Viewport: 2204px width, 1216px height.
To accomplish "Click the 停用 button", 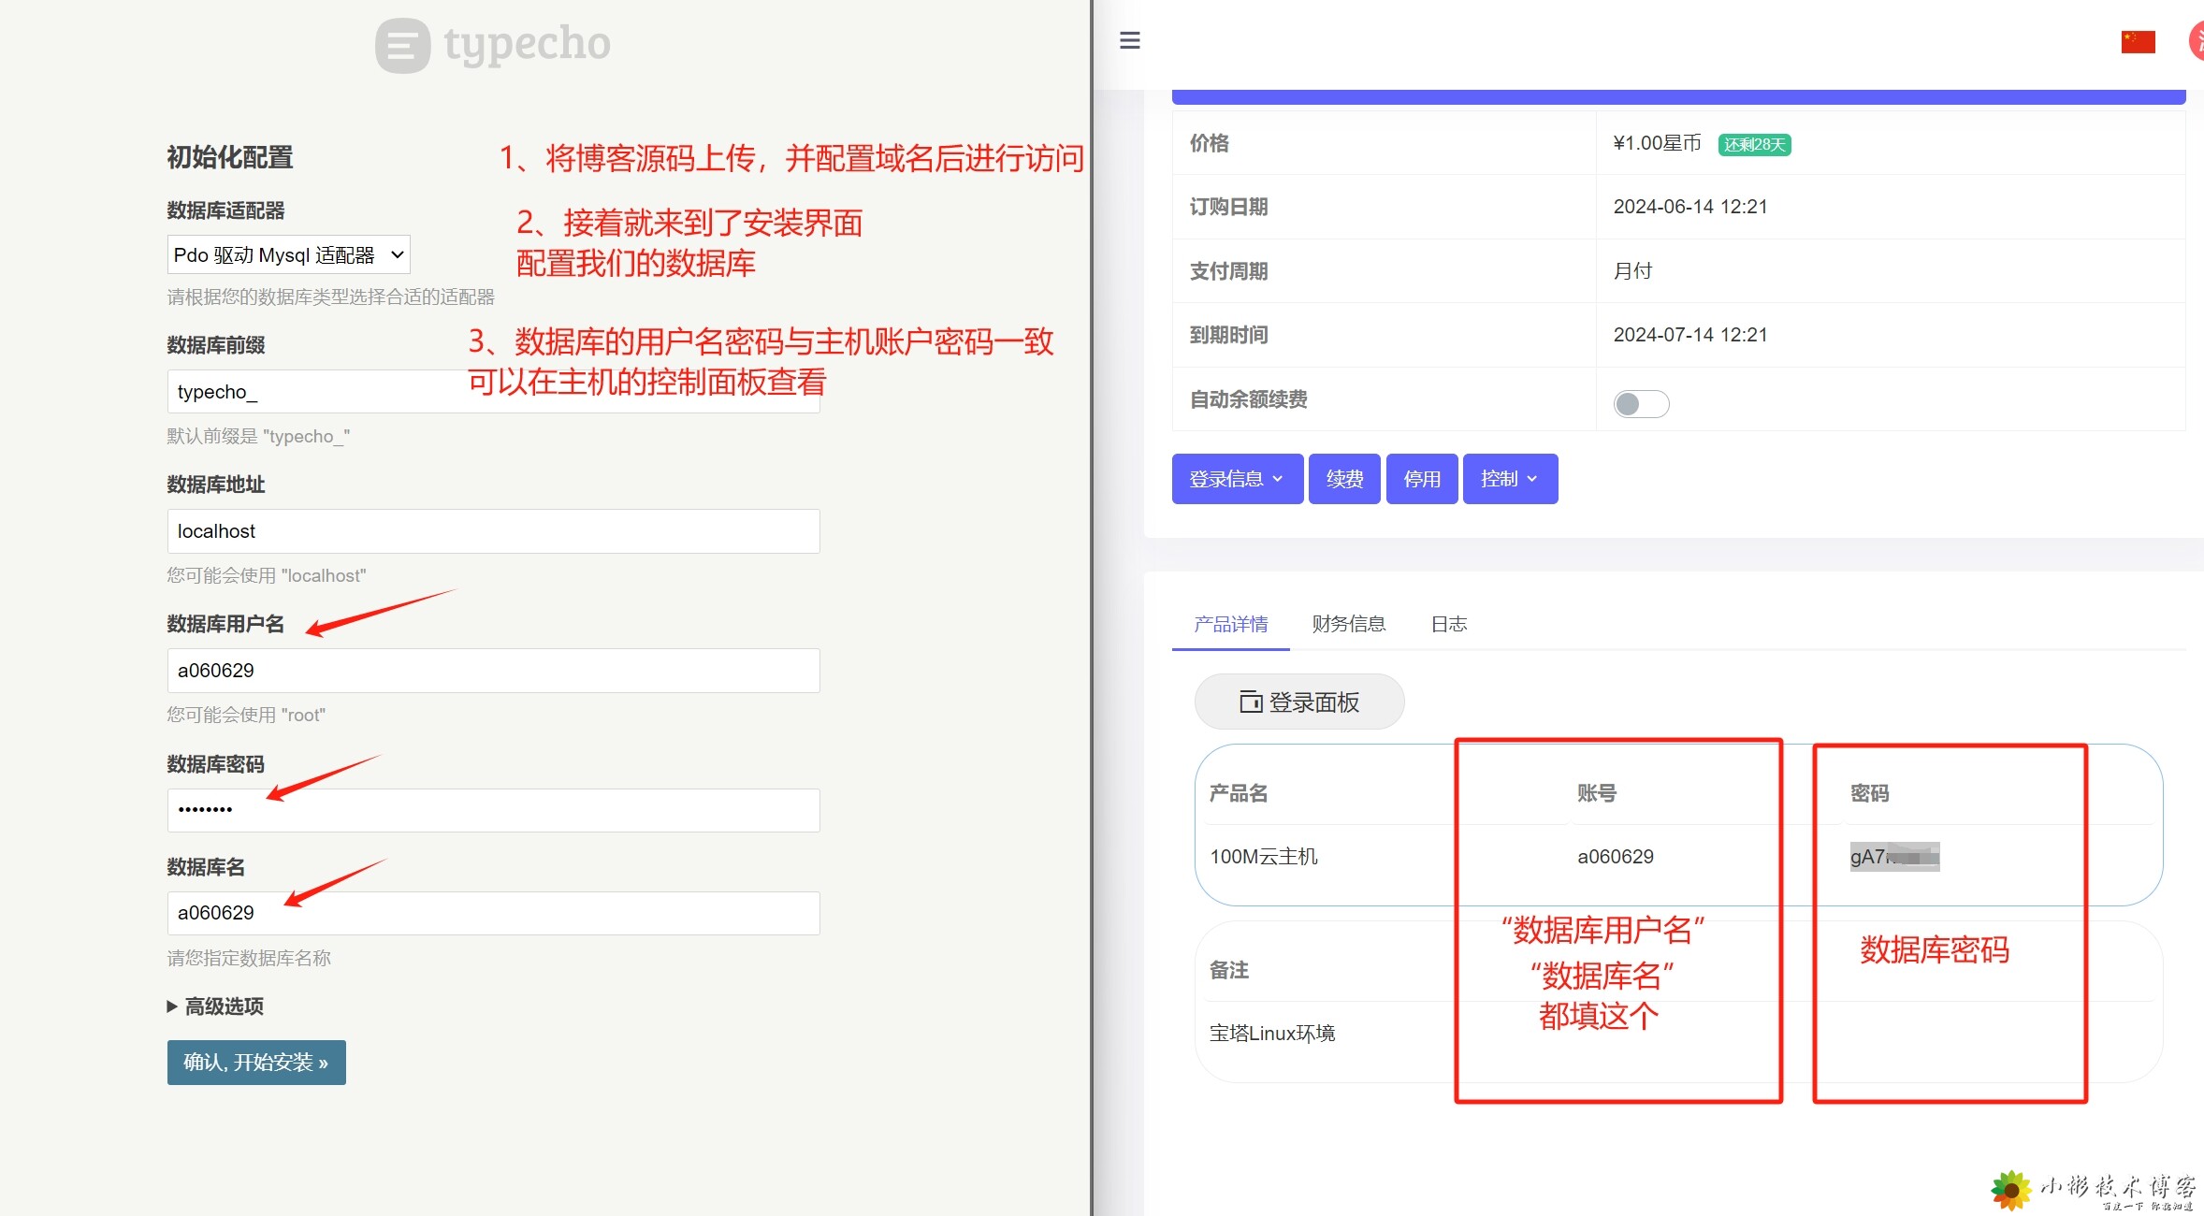I will [1421, 479].
